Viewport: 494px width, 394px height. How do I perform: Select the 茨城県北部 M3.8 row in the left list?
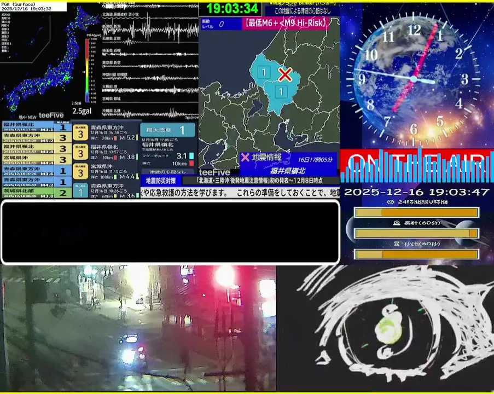37,193
